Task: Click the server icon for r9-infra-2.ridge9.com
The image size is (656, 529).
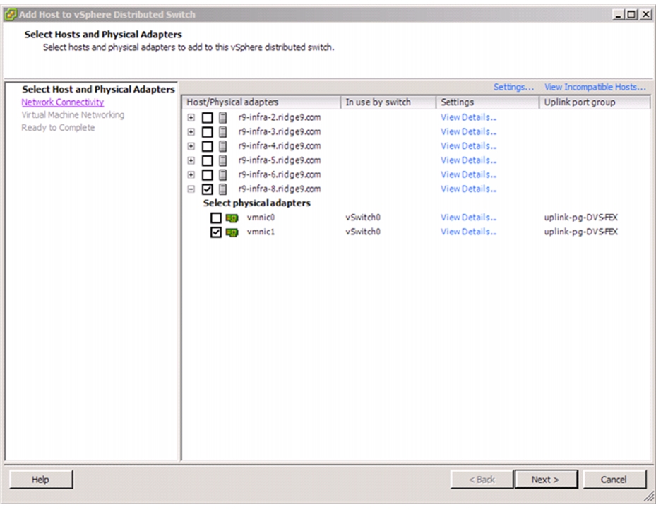Action: 223,118
